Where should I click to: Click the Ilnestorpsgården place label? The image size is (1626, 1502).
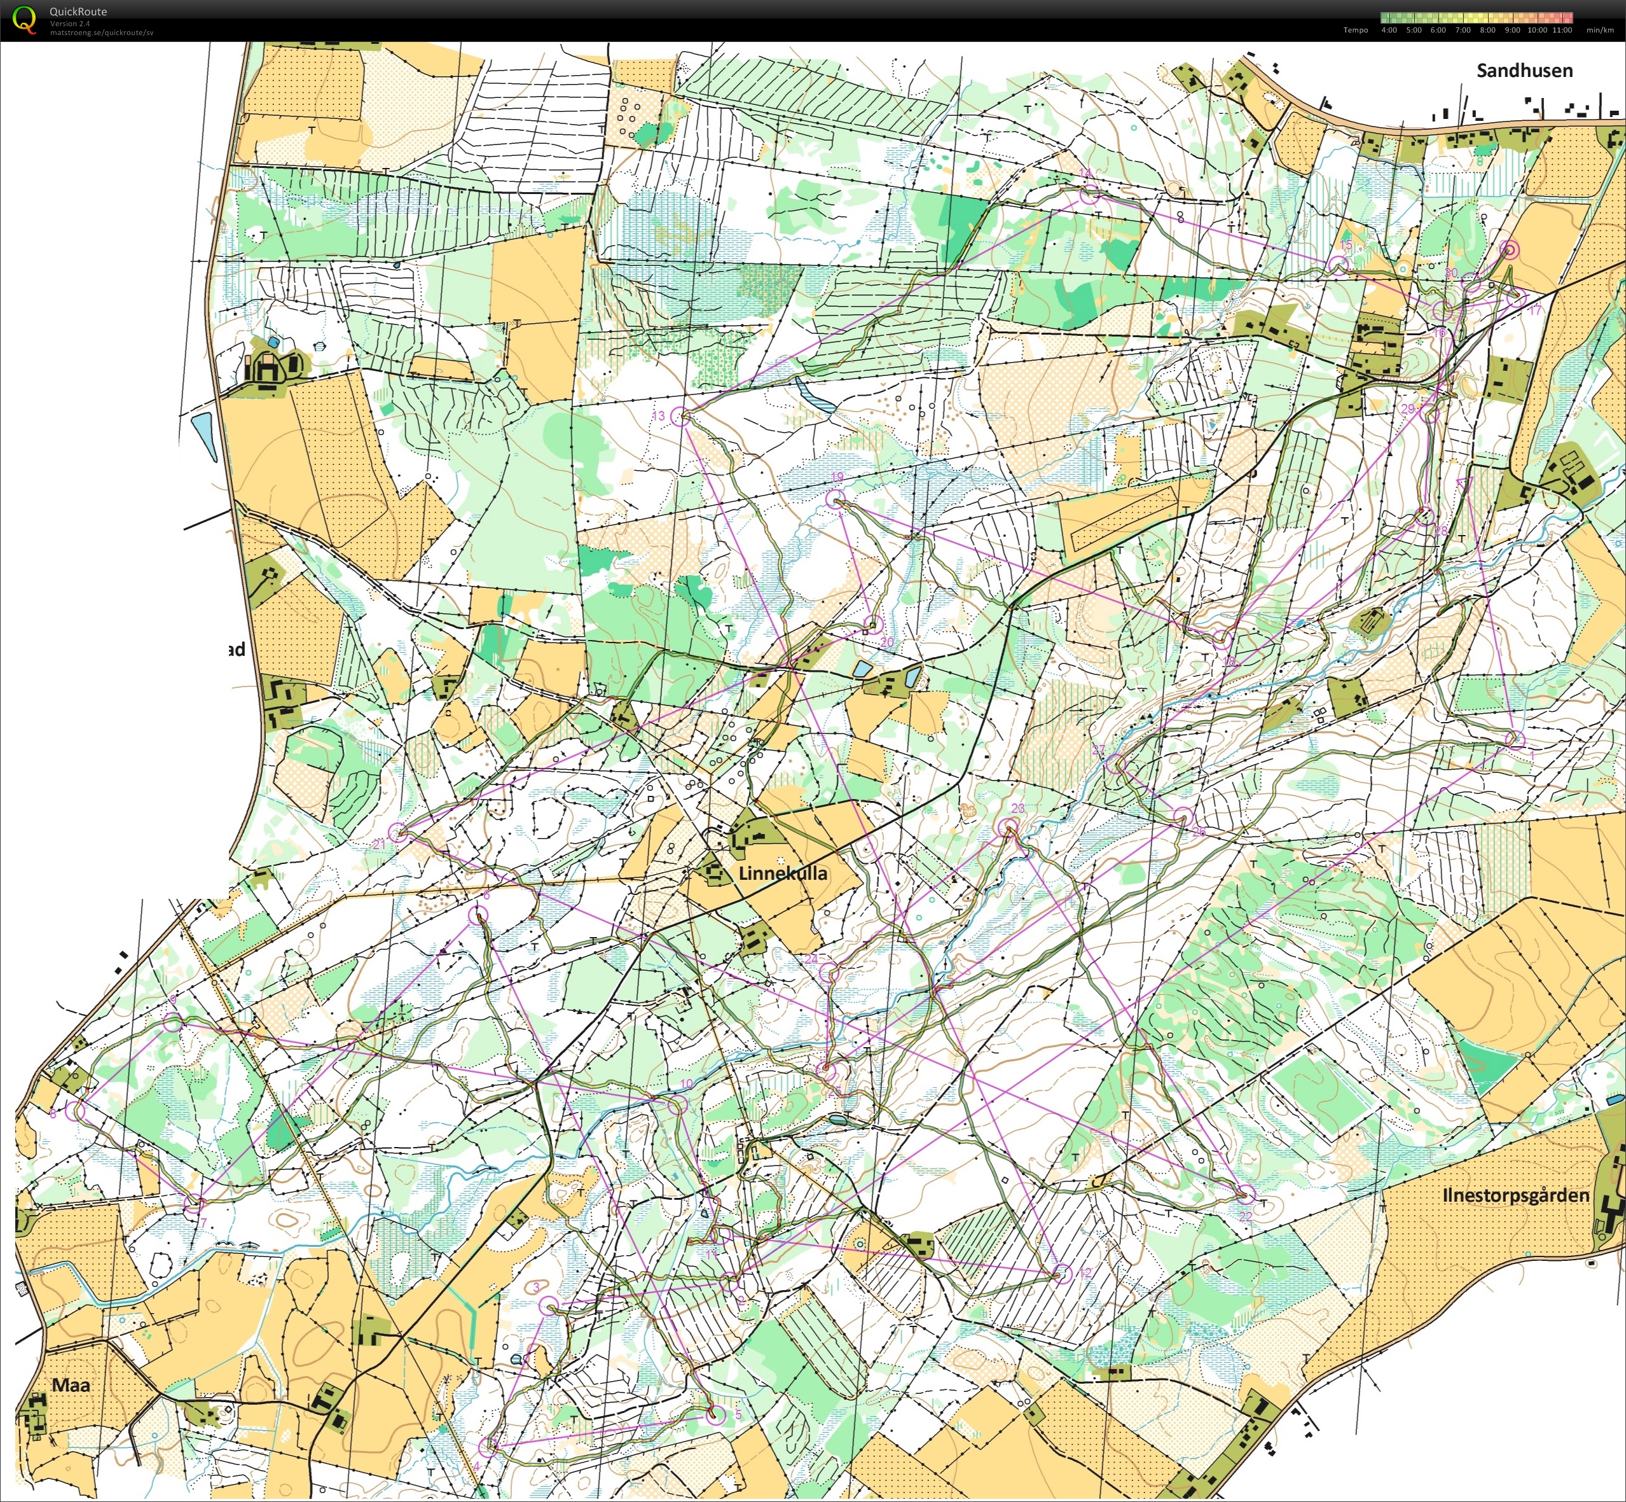[x=1515, y=1195]
